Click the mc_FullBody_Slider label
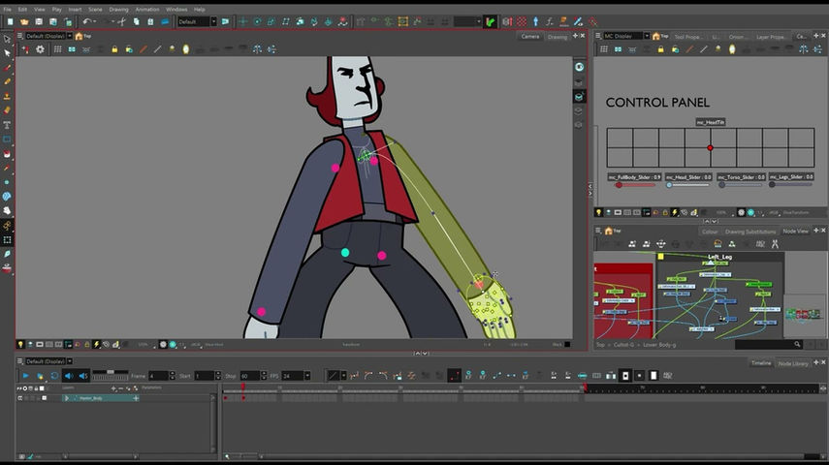 click(634, 177)
